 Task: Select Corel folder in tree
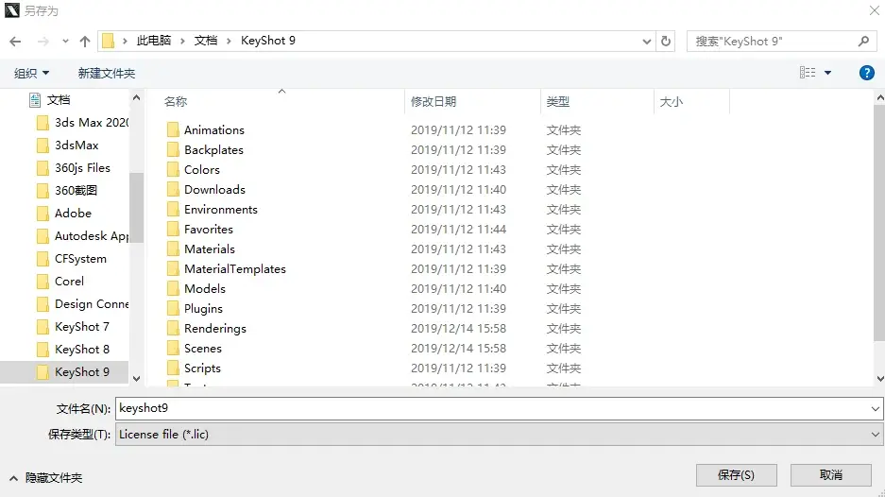coord(60,282)
